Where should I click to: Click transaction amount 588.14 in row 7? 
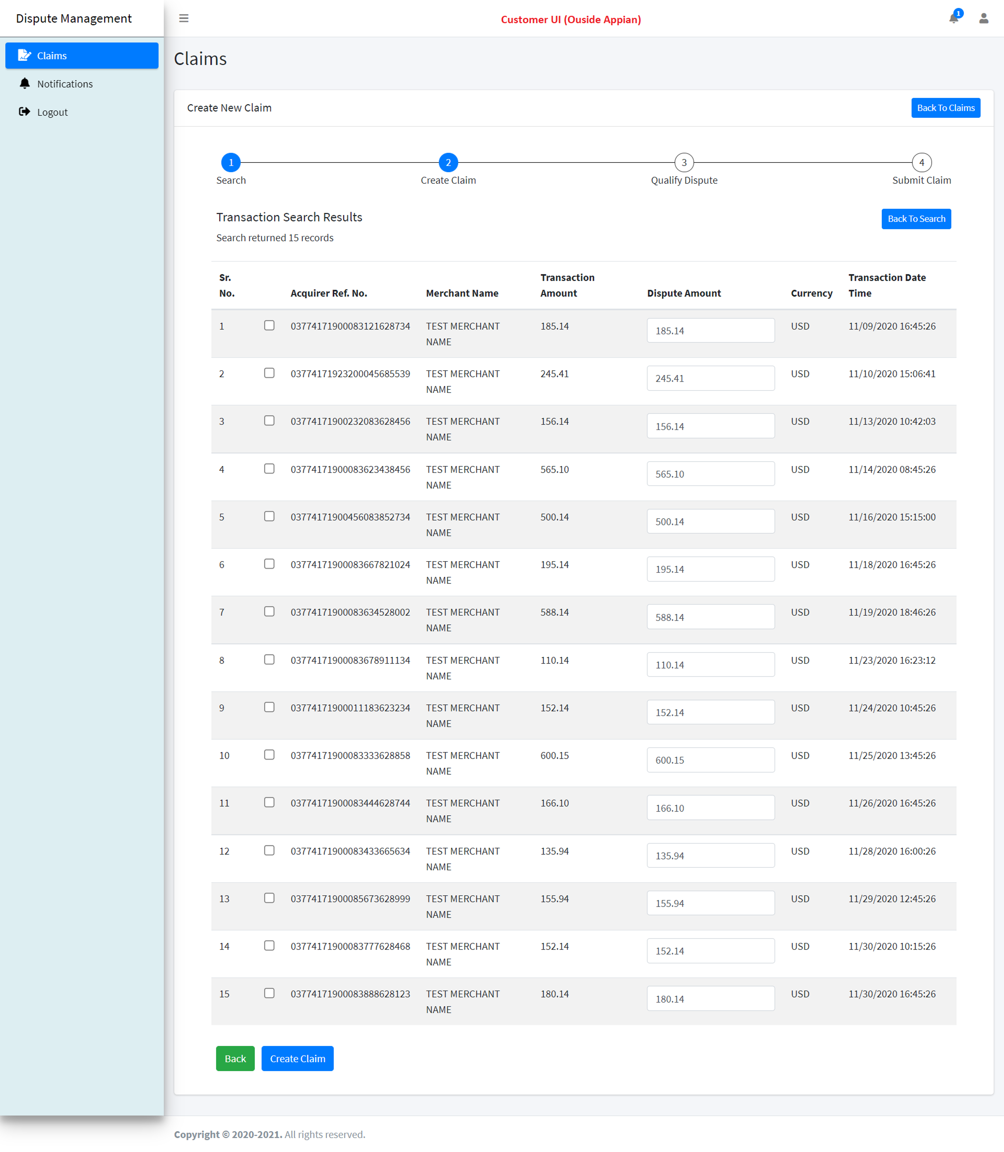coord(554,612)
